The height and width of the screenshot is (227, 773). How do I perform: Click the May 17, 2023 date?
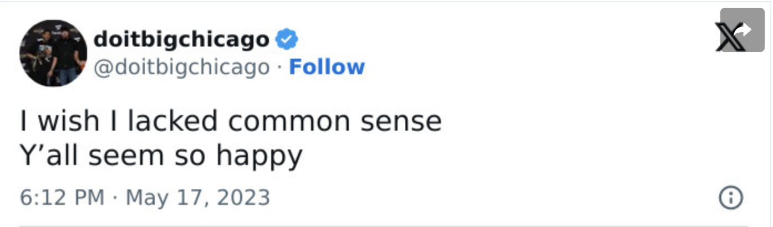[198, 198]
